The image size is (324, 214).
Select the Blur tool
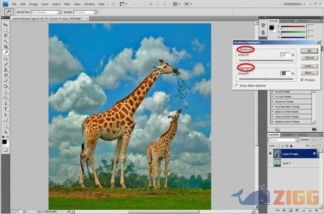click(x=5, y=92)
